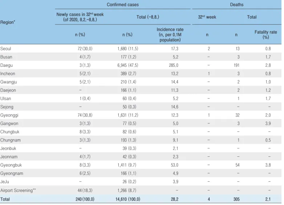Select Gyeongbuk total deaths '54'
Image resolution: width=284 pixels, height=205 pixels.
[238, 165]
